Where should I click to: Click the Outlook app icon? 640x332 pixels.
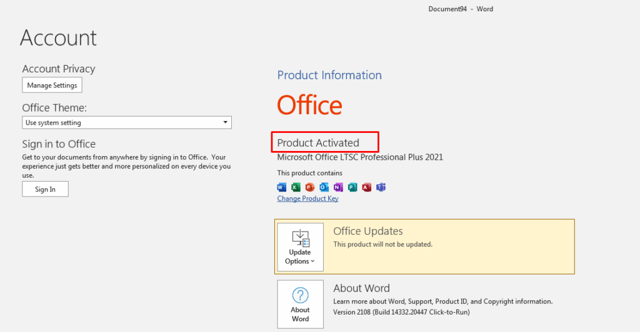pos(324,187)
